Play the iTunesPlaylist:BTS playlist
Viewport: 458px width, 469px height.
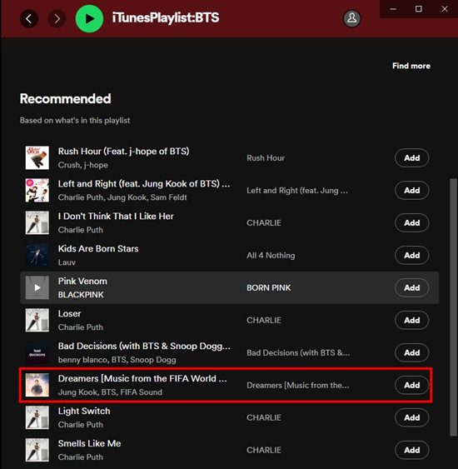[89, 18]
